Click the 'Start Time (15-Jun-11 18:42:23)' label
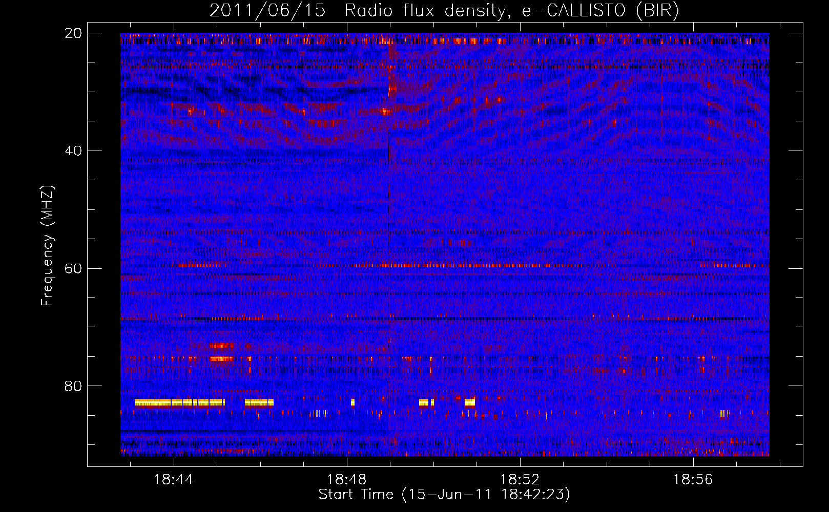This screenshot has width=829, height=512. click(x=444, y=495)
